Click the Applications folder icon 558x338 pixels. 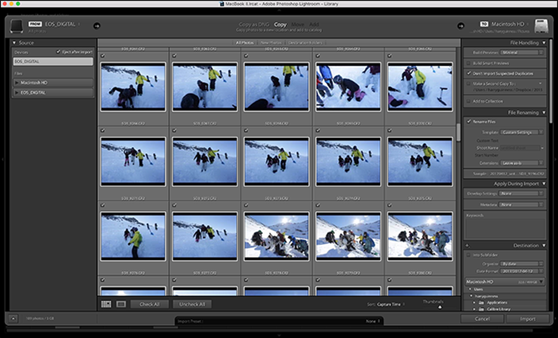point(481,302)
